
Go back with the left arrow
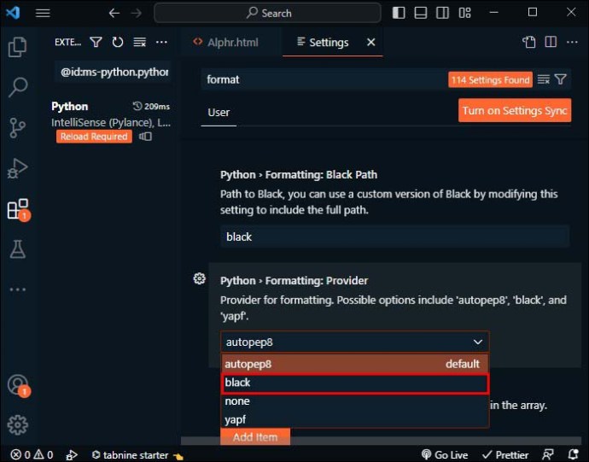click(x=114, y=13)
